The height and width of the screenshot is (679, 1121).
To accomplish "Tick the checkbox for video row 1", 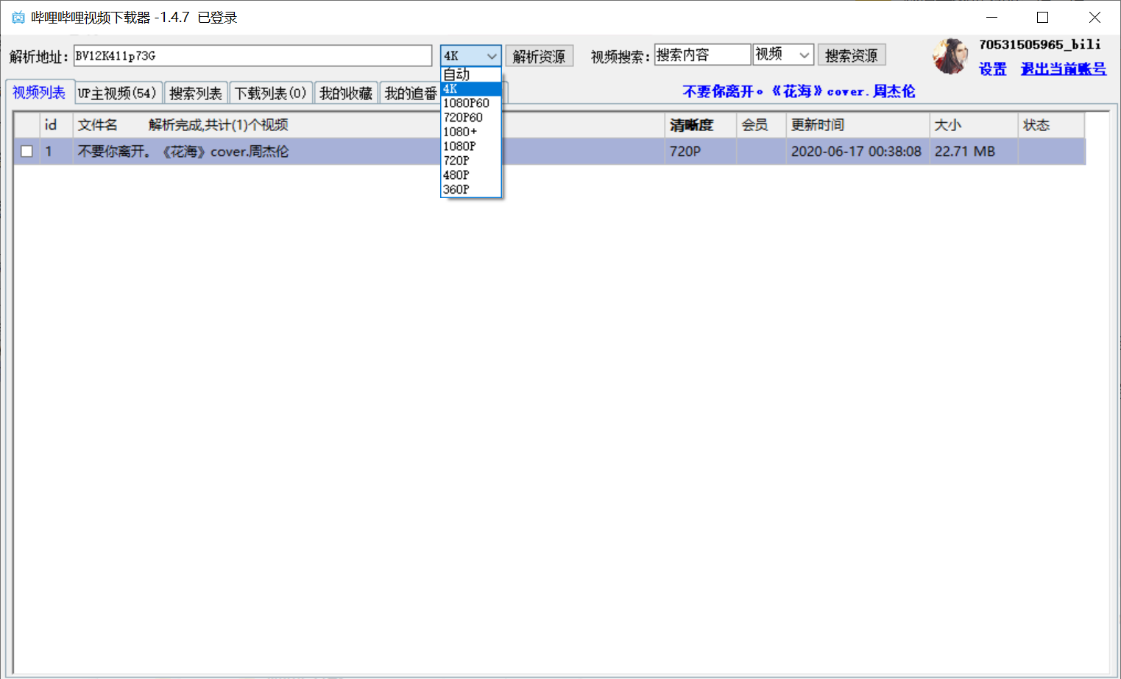I will [27, 152].
